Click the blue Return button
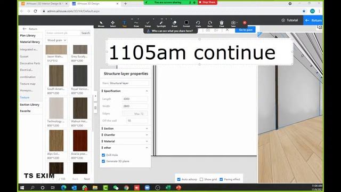This screenshot has height=192, width=341. coord(313,20)
